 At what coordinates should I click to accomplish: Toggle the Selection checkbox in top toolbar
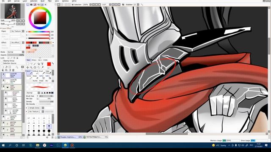[x=72, y=5]
